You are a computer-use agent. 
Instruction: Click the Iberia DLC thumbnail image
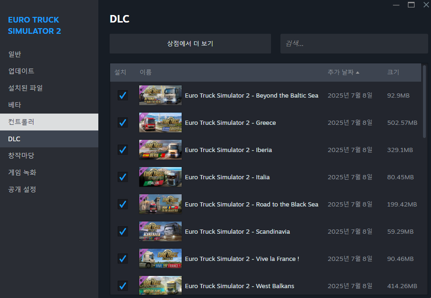pyautogui.click(x=160, y=149)
